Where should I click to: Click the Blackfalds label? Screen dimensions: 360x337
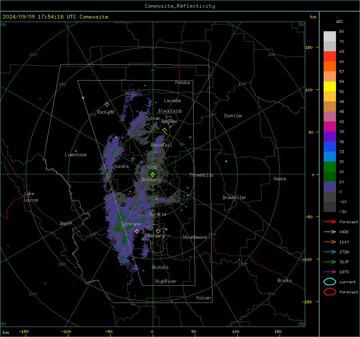[x=170, y=111]
